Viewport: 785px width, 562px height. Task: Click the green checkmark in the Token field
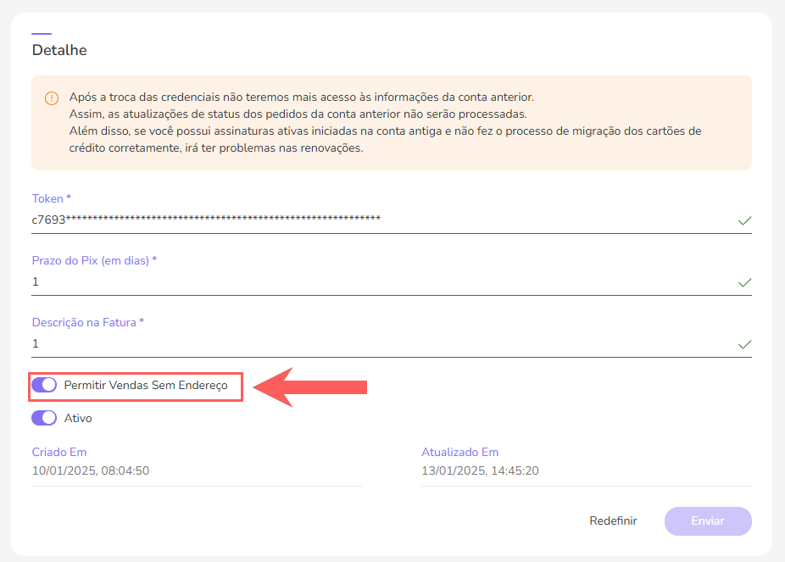click(x=744, y=220)
